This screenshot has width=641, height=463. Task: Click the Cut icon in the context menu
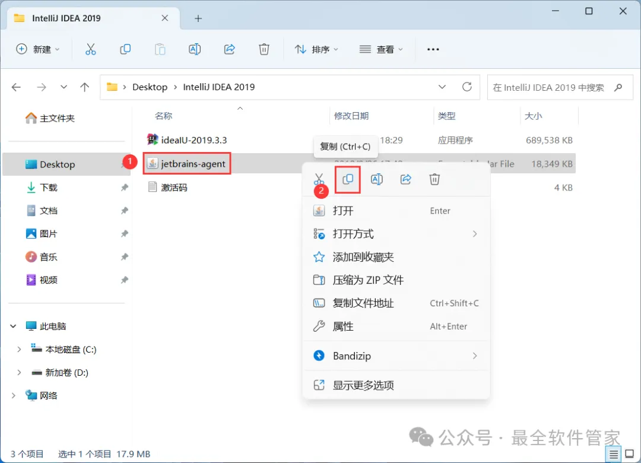click(x=319, y=179)
